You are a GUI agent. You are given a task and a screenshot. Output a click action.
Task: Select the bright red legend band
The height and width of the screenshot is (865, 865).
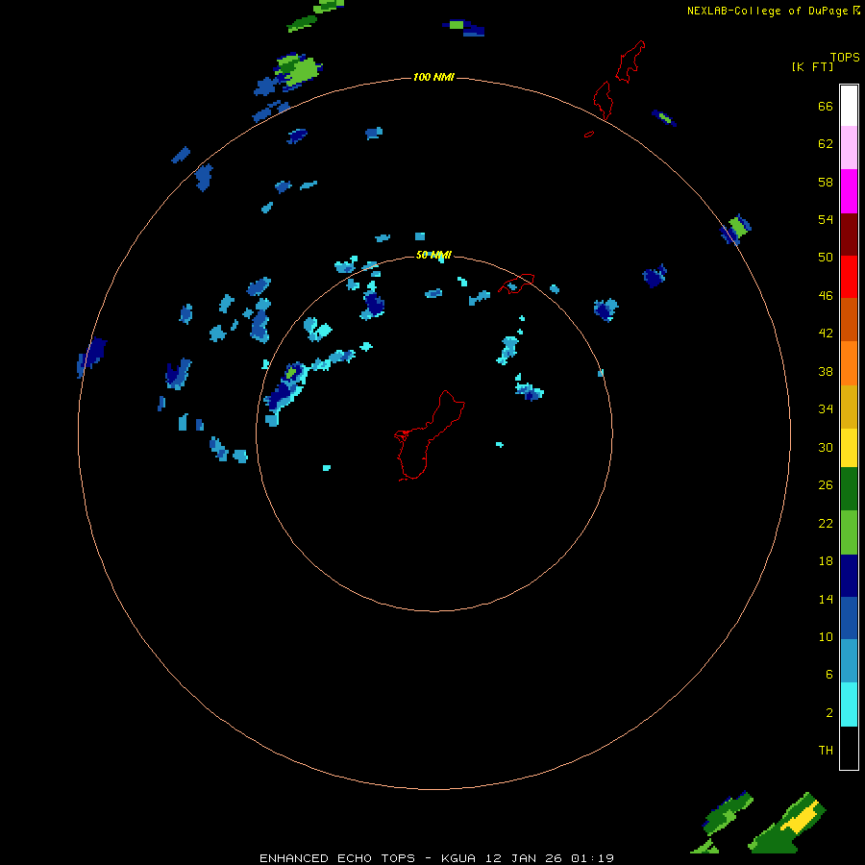(849, 277)
